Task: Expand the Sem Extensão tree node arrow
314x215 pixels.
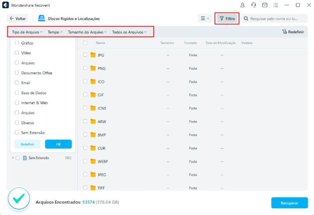Action: click(13, 158)
